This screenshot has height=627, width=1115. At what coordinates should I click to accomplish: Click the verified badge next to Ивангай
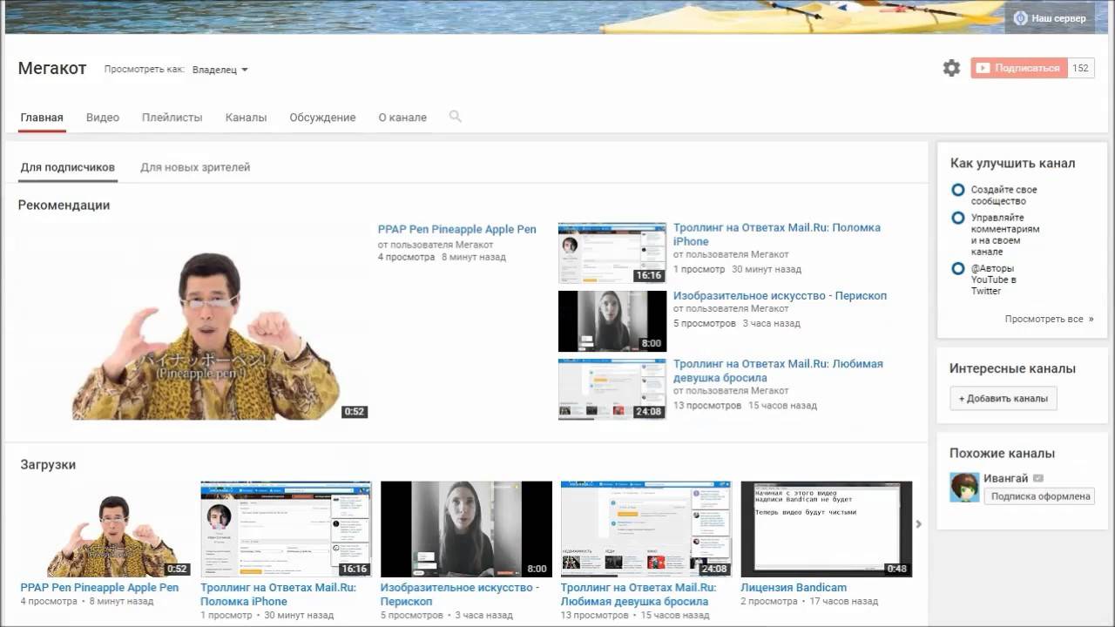tap(1038, 478)
